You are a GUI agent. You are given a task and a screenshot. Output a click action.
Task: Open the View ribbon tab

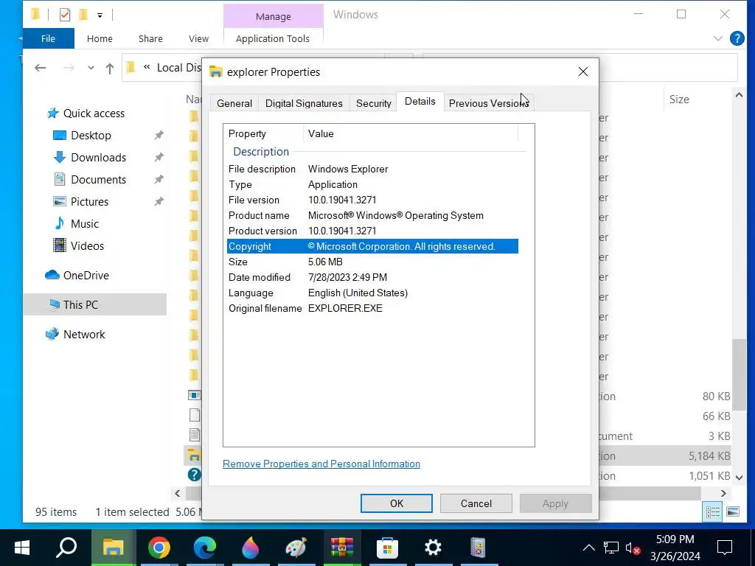pyautogui.click(x=198, y=38)
